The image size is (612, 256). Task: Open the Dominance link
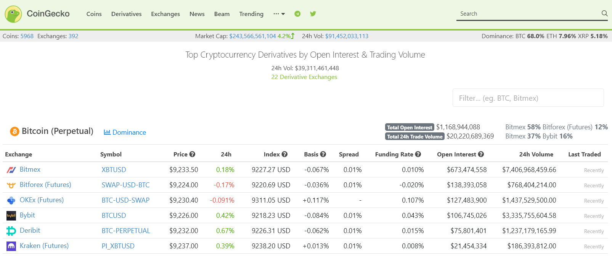pos(129,132)
